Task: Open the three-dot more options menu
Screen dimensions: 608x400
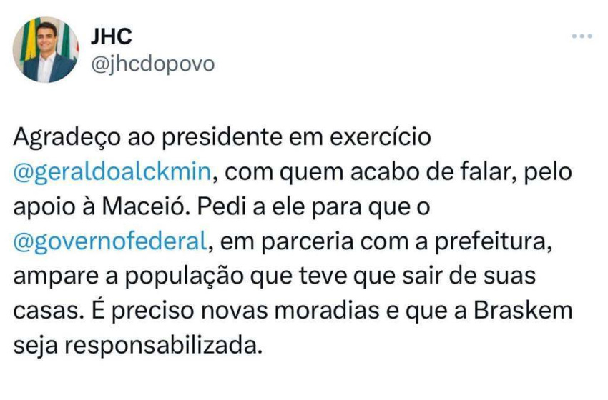Action: 582,35
